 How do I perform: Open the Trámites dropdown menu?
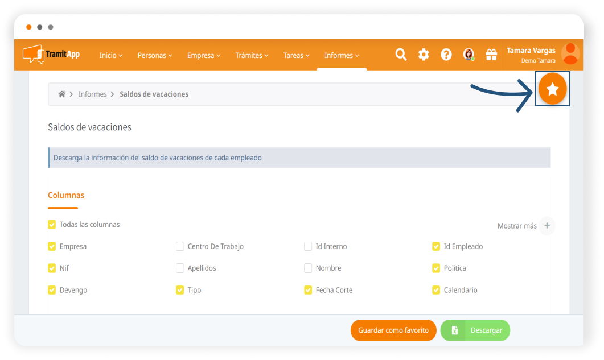(x=252, y=56)
